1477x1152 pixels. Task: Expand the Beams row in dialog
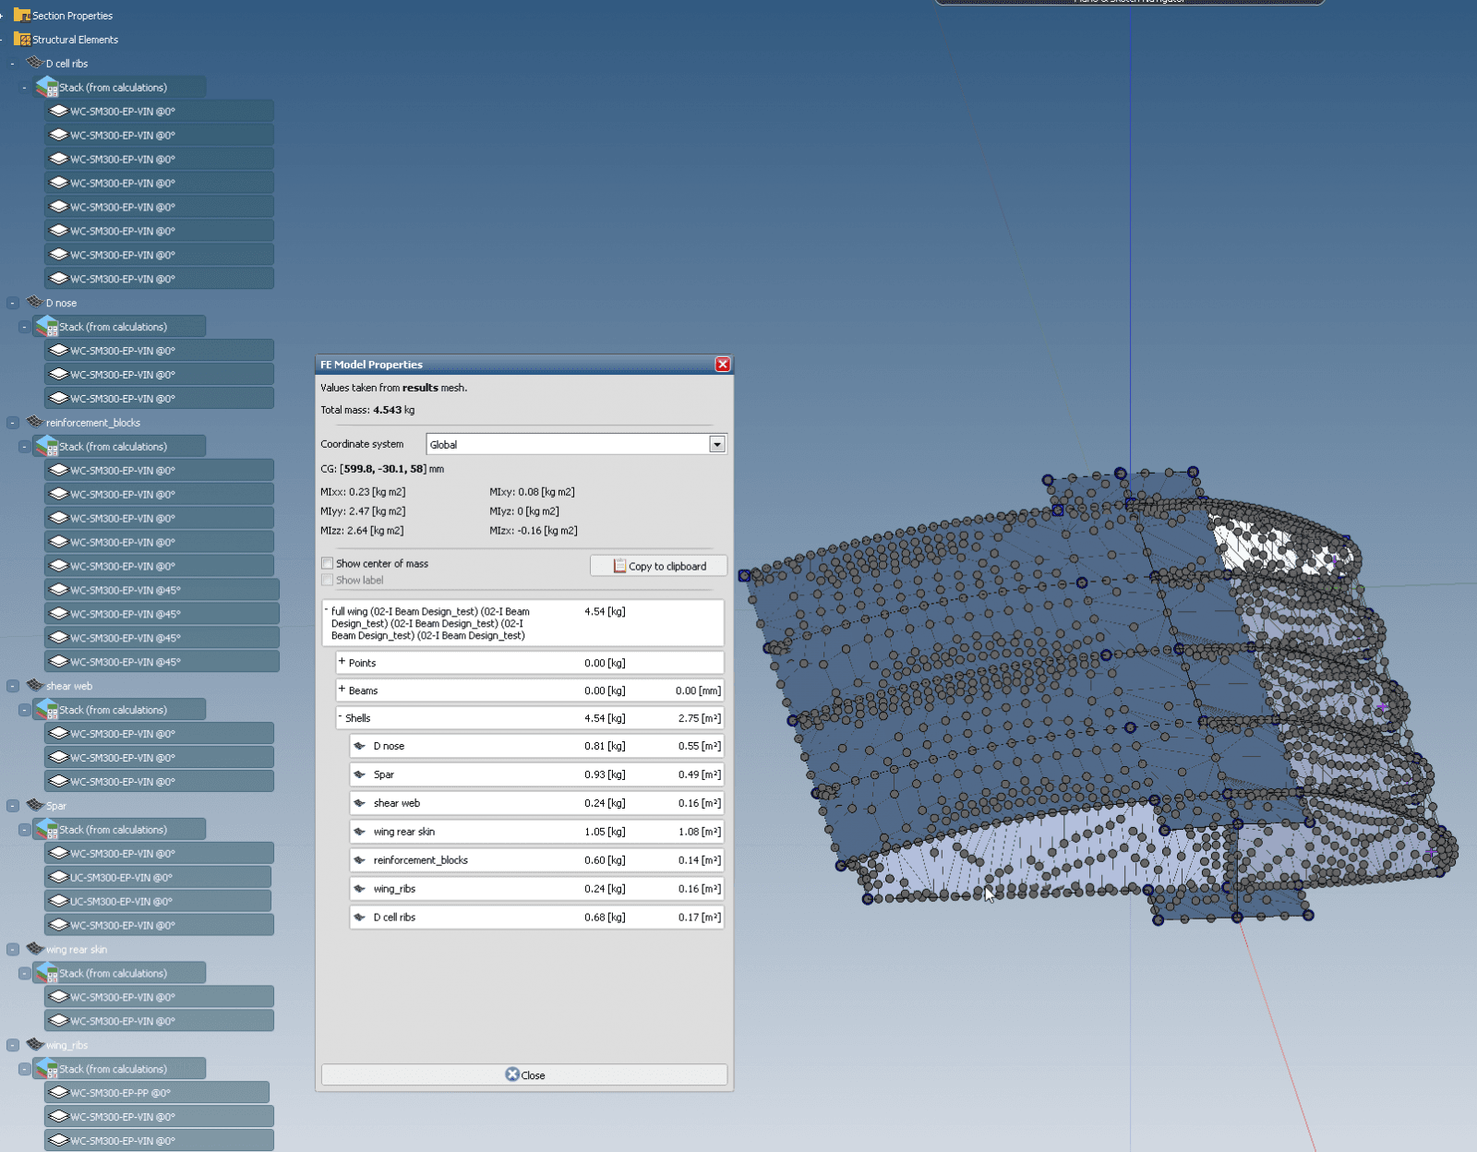(x=342, y=690)
